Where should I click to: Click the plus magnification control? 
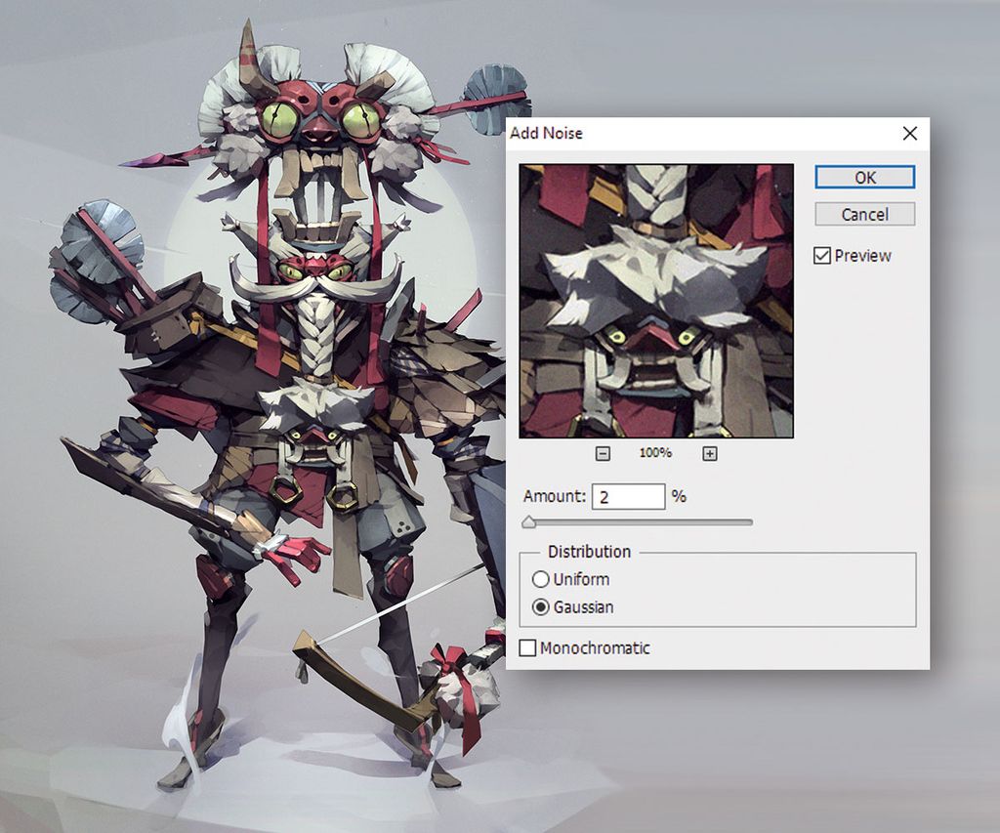pos(709,453)
